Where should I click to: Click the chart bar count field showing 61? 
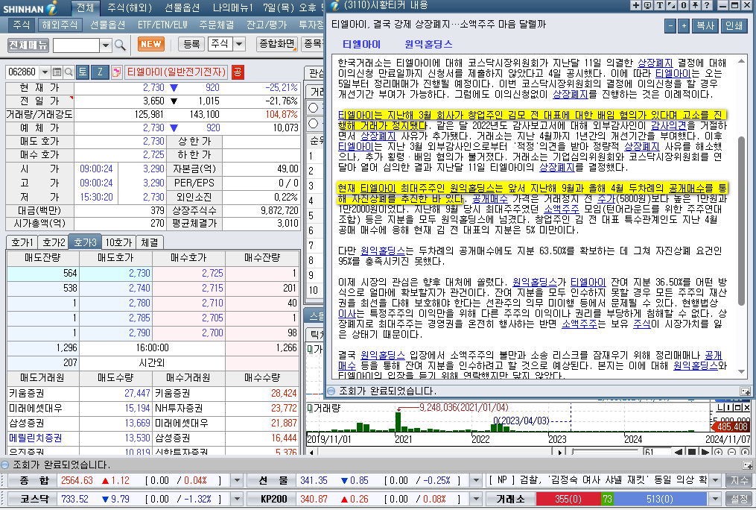point(656,452)
